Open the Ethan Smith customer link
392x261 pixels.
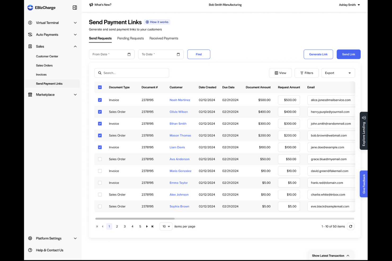tap(178, 123)
